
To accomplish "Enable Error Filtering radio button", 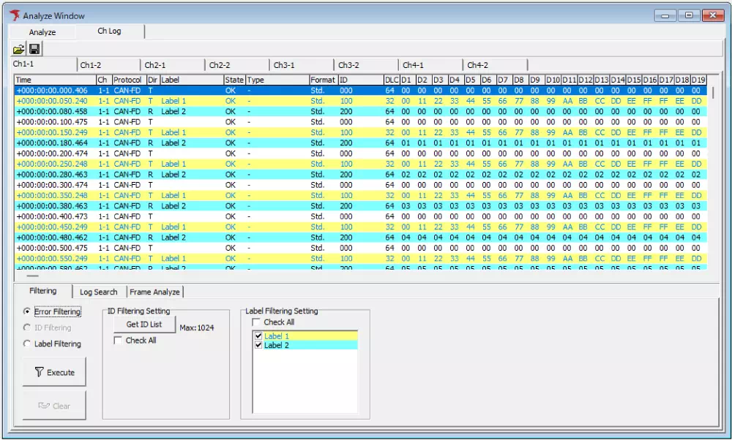I will click(x=26, y=311).
